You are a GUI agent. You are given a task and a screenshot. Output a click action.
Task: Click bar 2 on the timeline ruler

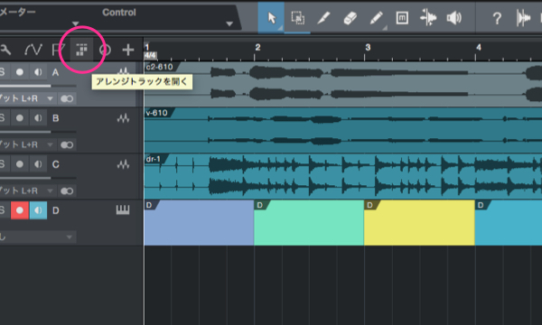[257, 48]
